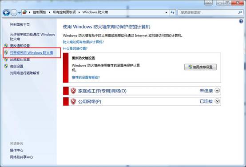
Task: Open 高级设置 link
Action: tap(16, 66)
